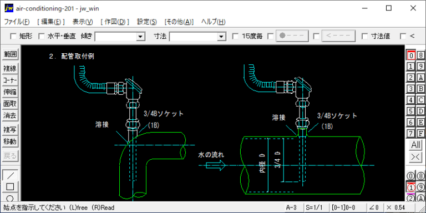Click the All layers button
The width and height of the screenshot is (426, 213).
(x=415, y=145)
